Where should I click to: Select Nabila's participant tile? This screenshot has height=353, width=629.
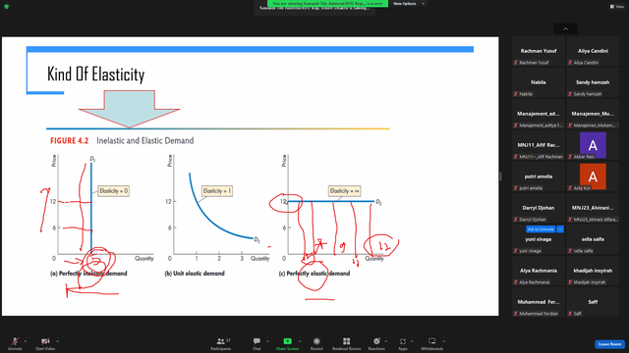point(539,82)
